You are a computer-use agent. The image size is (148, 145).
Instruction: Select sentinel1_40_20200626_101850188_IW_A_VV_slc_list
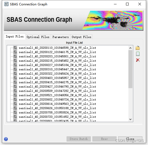pos(57,108)
